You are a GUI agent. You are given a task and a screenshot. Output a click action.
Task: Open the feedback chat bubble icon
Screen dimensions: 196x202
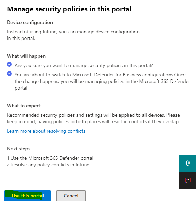[x=188, y=180]
